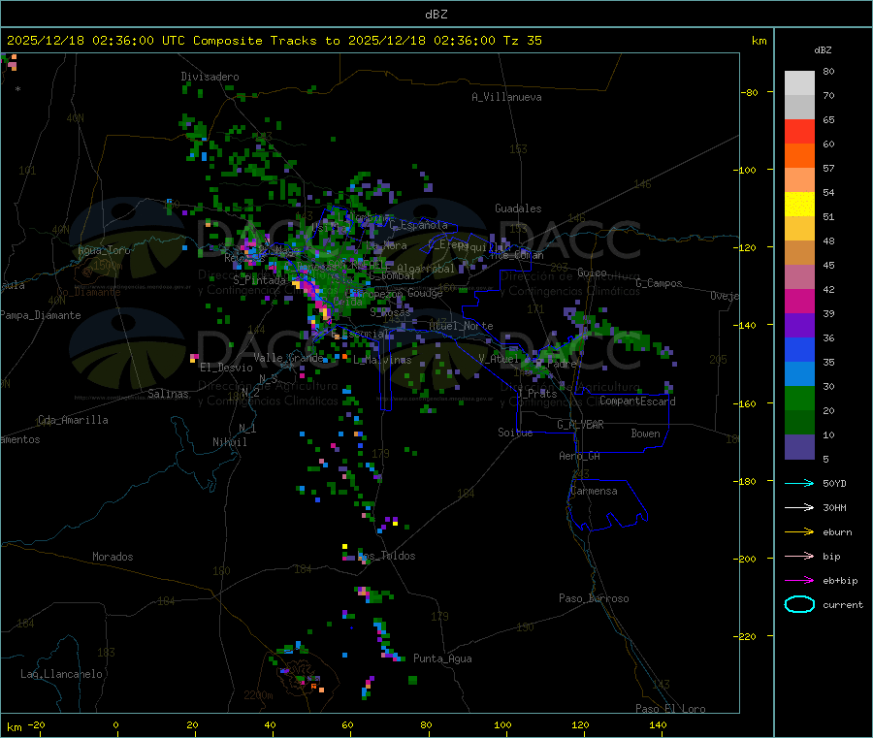The height and width of the screenshot is (738, 873).
Task: Click the S_Pintada map label
Action: coord(259,280)
